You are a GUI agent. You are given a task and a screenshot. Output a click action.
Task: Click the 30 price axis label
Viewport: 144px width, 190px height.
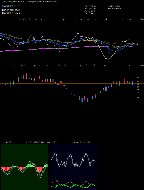tap(138, 98)
